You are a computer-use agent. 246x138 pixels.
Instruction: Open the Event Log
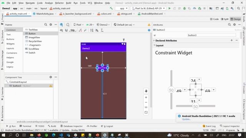pyautogui.click(x=209, y=126)
